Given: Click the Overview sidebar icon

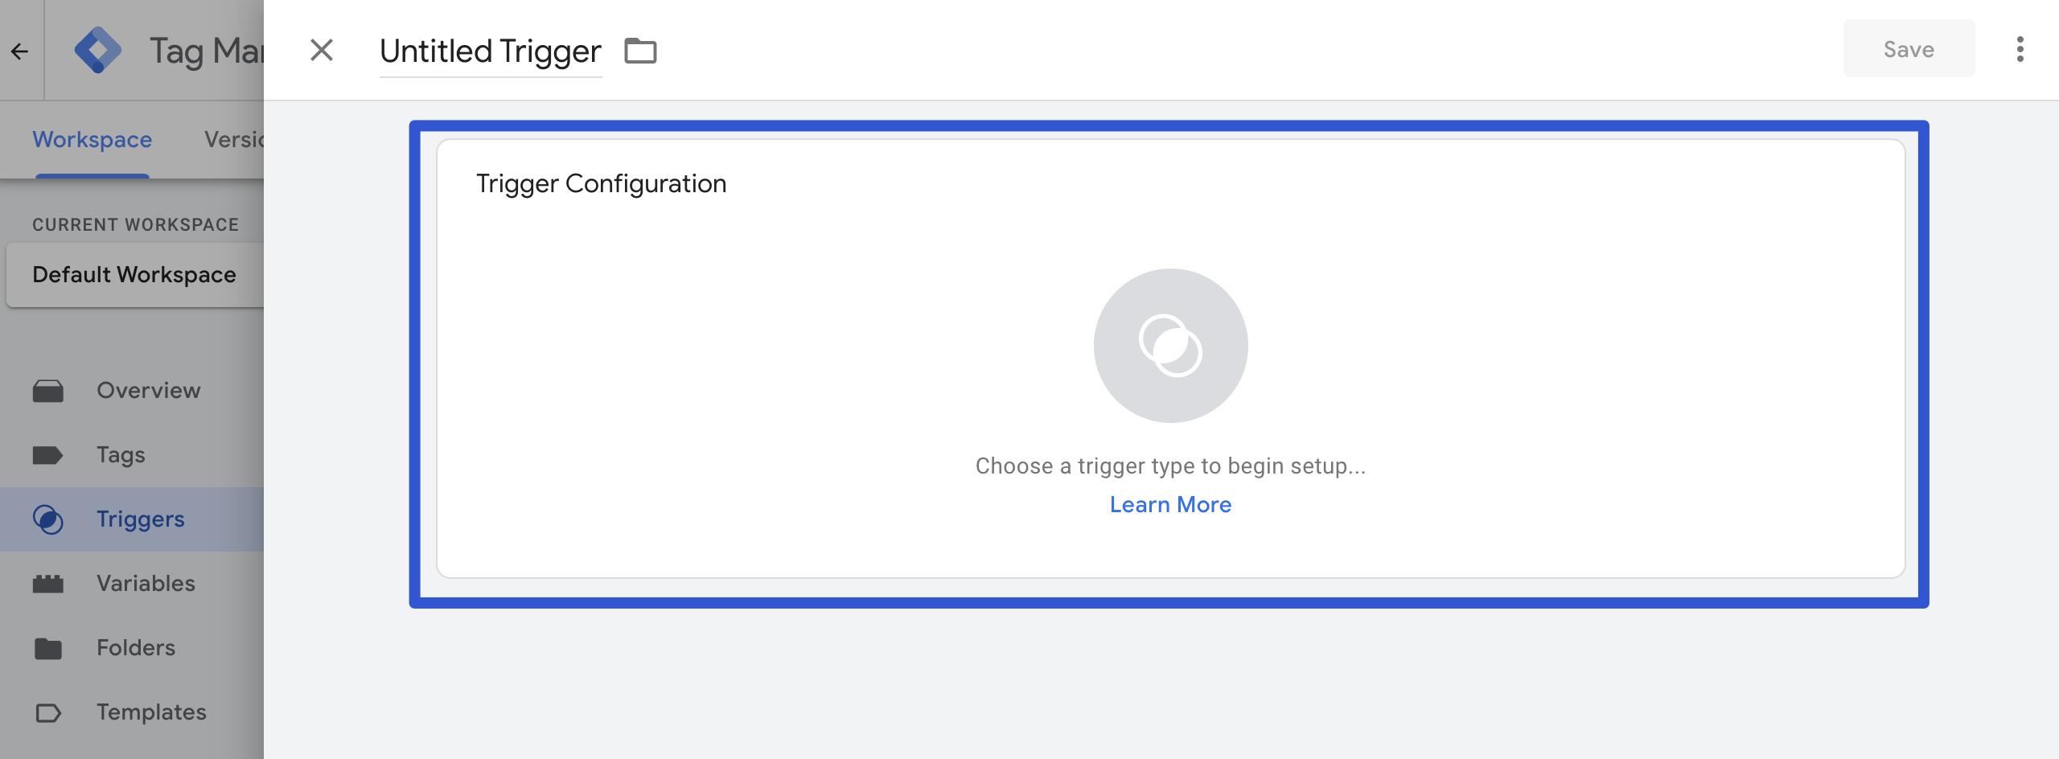Looking at the screenshot, I should point(48,391).
